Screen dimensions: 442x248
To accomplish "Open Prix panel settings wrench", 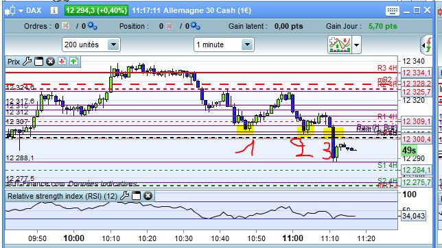I will [x=27, y=62].
